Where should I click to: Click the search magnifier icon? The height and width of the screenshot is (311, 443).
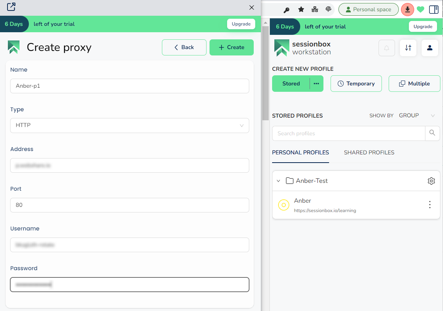[432, 133]
